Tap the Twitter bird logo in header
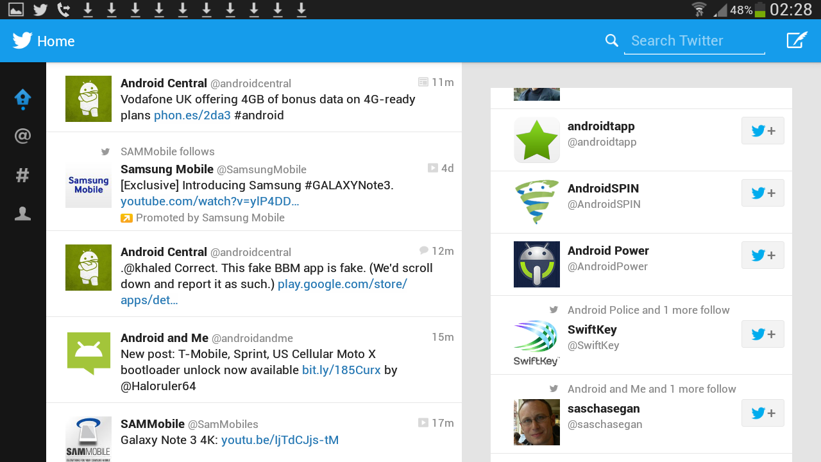Screen dimensions: 821x462 coord(22,40)
